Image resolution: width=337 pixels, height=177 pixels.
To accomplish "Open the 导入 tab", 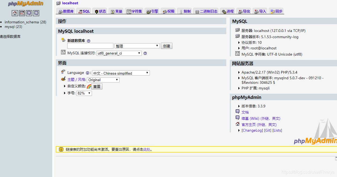I will (260, 11).
